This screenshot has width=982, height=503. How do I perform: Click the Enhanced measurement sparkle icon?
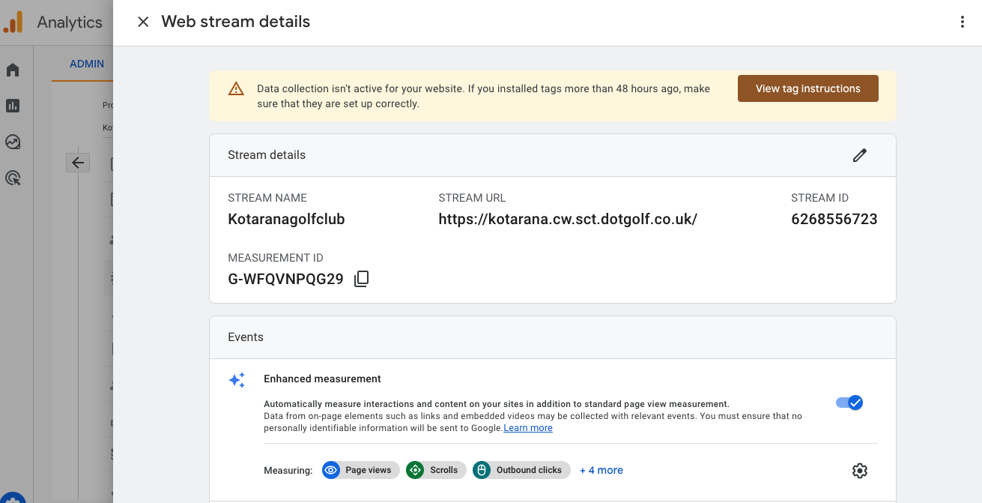(x=237, y=380)
